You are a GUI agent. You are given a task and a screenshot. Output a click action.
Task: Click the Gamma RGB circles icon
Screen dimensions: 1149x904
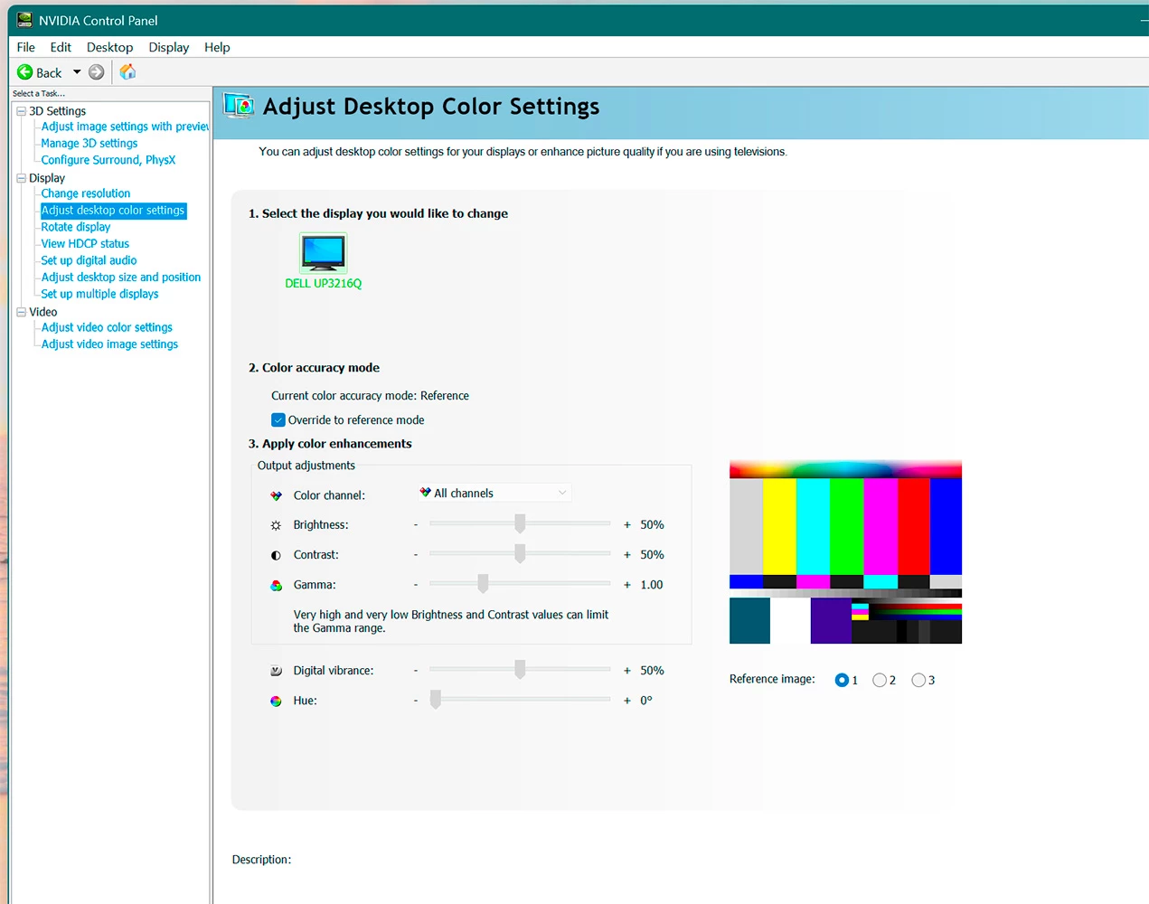[276, 586]
